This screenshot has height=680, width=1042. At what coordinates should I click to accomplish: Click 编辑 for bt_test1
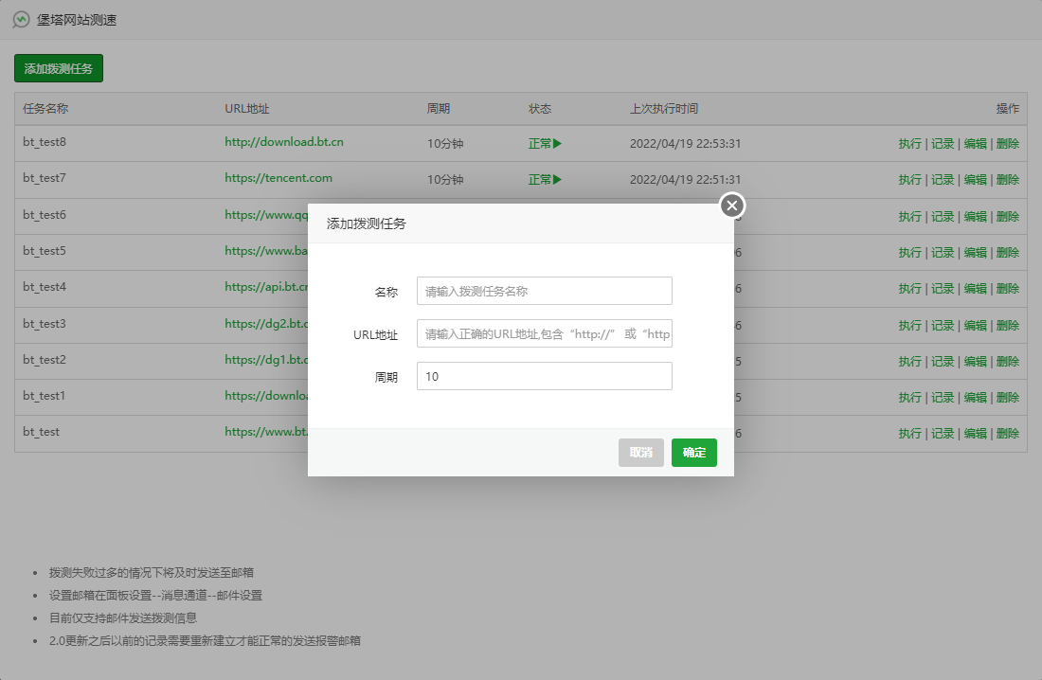coord(975,397)
